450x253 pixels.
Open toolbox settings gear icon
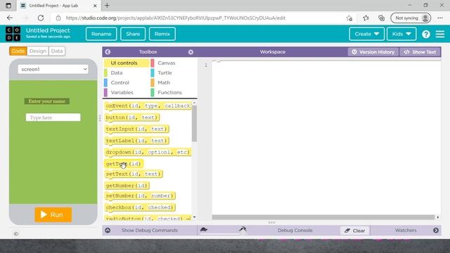tap(191, 52)
